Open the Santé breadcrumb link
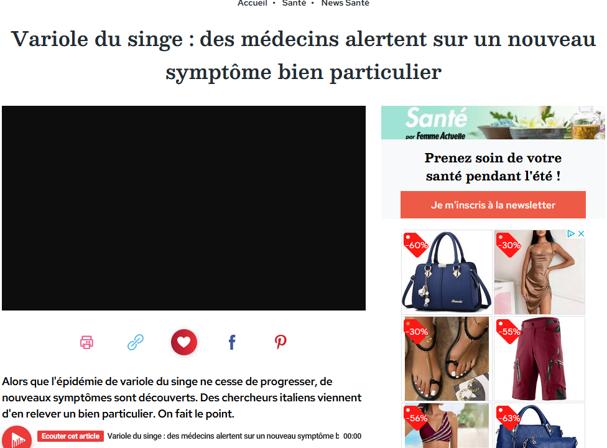607x448 pixels. [294, 3]
